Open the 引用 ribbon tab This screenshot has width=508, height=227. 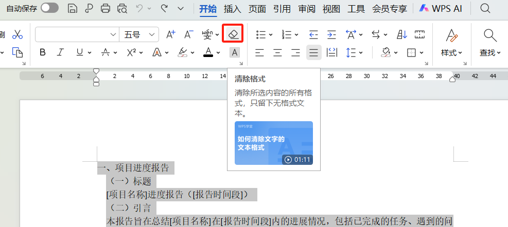pos(282,9)
